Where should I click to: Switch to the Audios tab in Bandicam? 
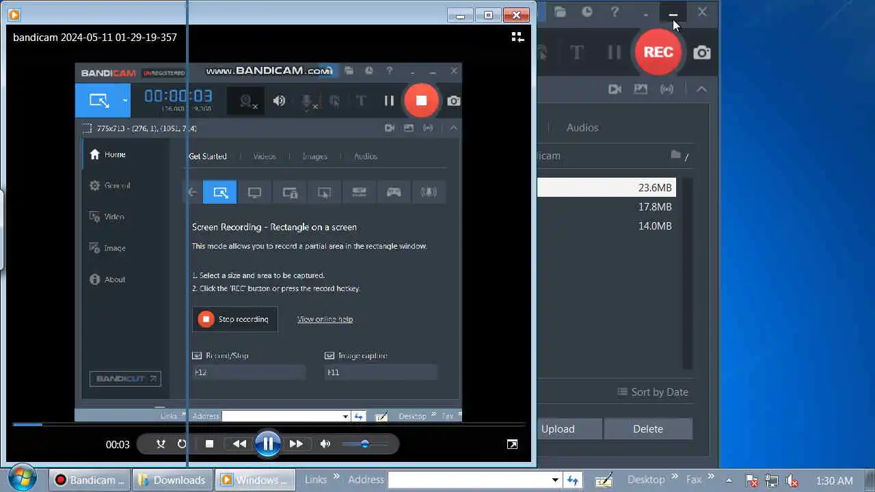pyautogui.click(x=582, y=127)
